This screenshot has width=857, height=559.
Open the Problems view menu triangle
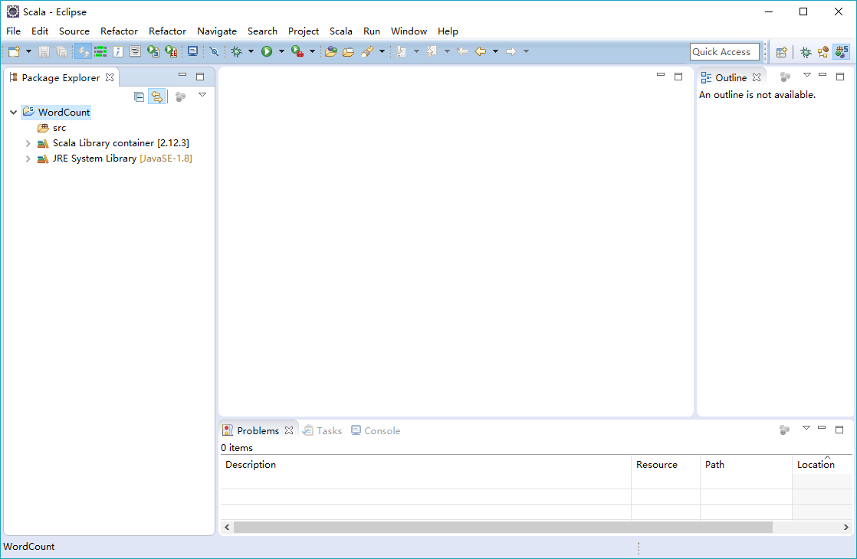[806, 428]
